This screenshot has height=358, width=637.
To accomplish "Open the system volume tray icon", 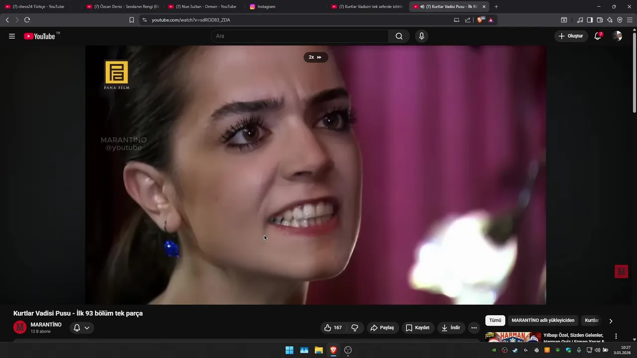I will click(x=597, y=350).
